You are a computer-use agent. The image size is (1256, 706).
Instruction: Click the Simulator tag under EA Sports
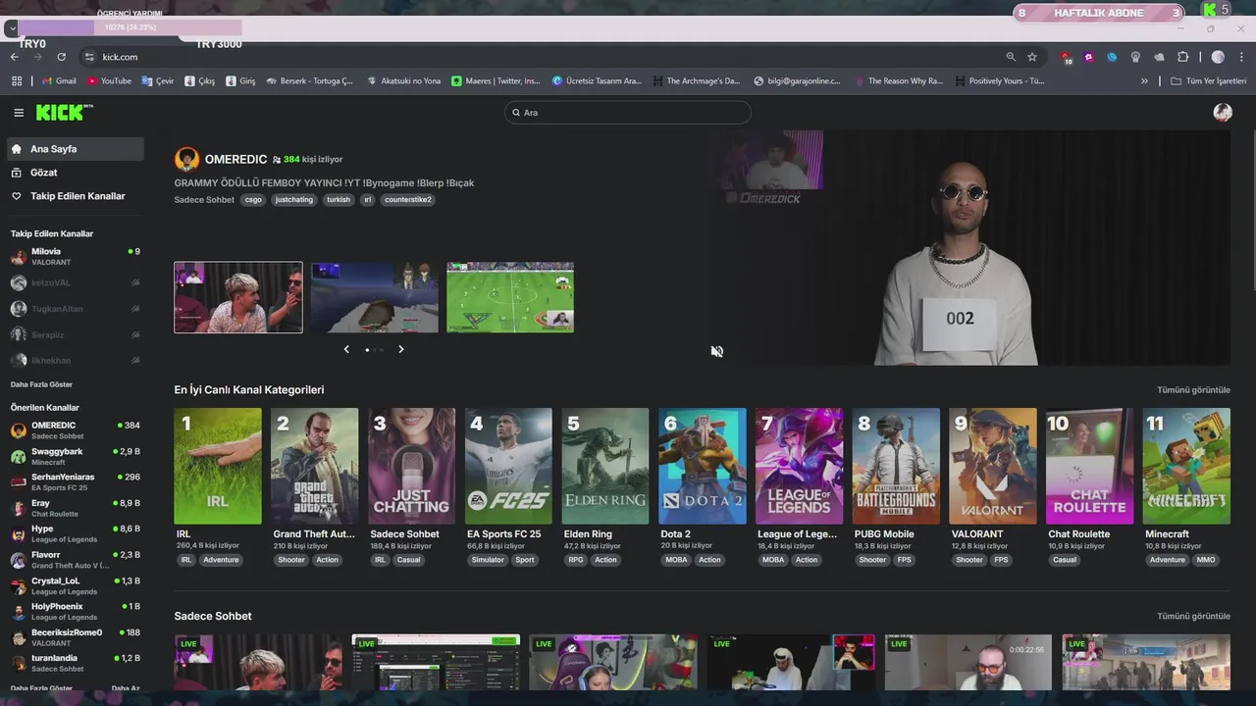point(488,560)
